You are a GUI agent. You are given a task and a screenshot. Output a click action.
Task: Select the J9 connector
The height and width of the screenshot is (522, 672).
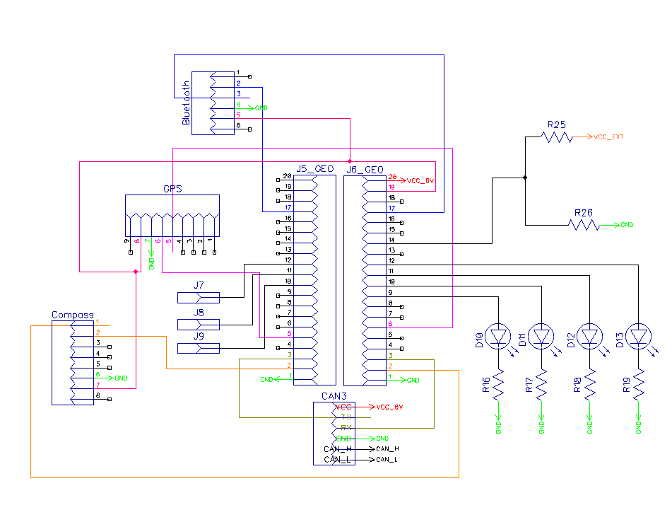pyautogui.click(x=199, y=348)
